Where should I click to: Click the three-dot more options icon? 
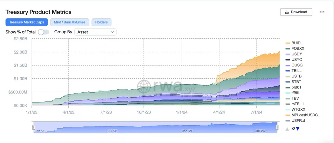(322, 12)
